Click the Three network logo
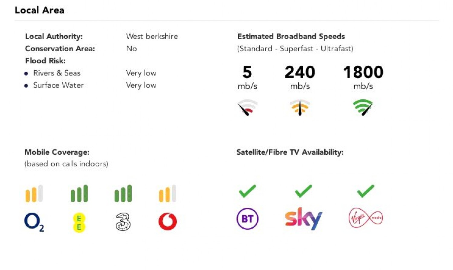453x270 pixels. [x=123, y=222]
